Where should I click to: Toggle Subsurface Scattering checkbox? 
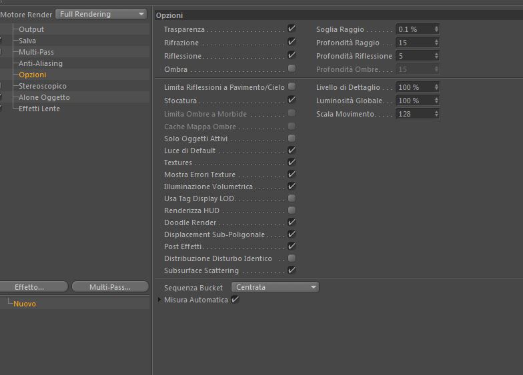click(x=292, y=270)
